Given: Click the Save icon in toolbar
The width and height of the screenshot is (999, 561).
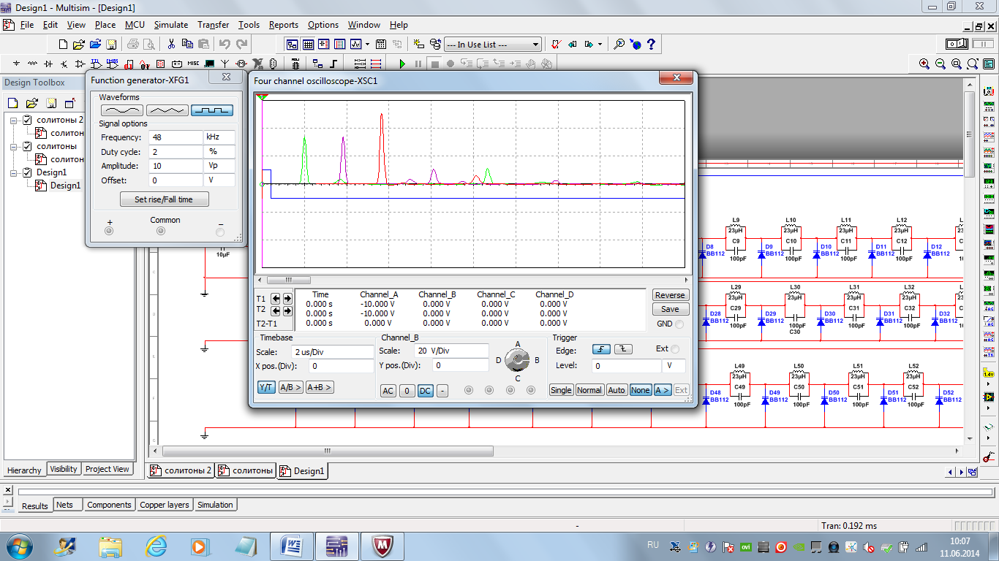Looking at the screenshot, I should 111,45.
